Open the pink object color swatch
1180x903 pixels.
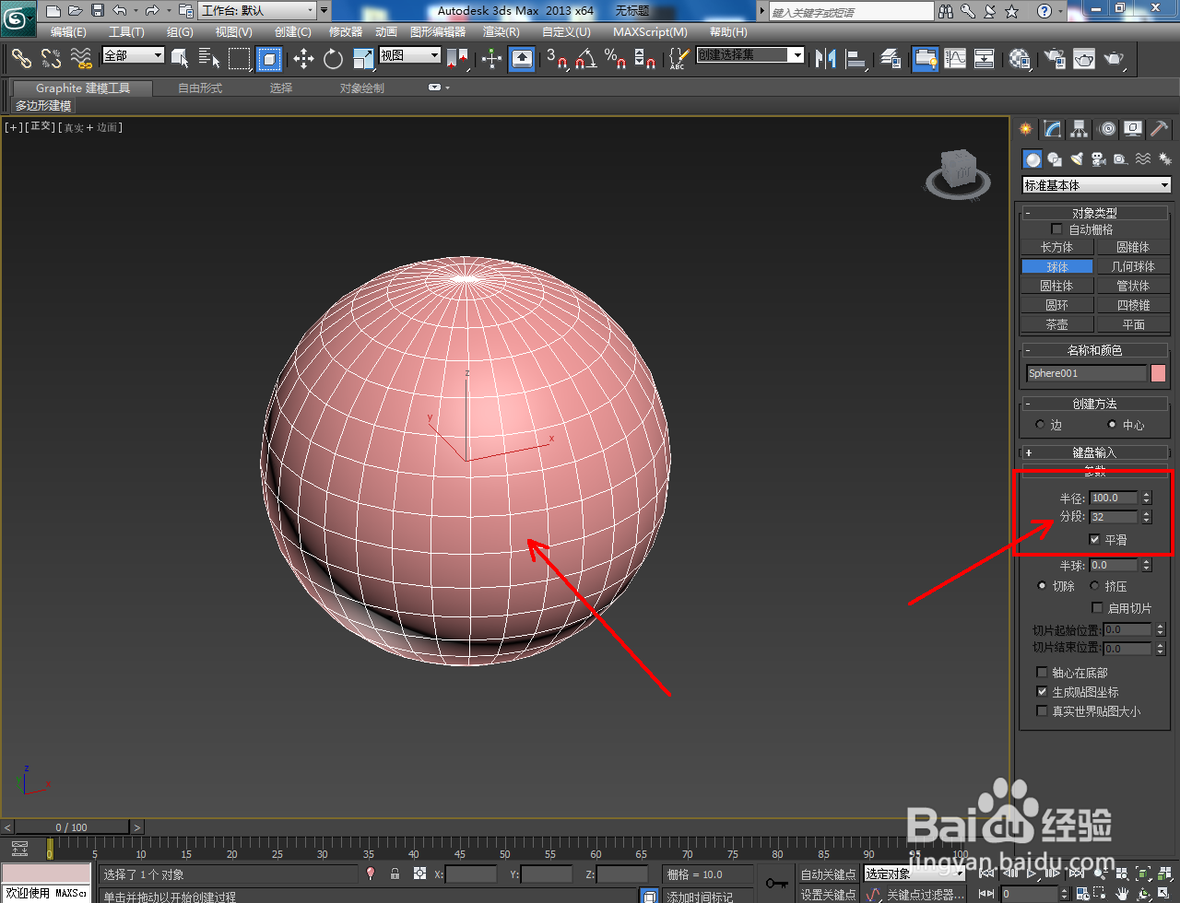click(x=1159, y=373)
